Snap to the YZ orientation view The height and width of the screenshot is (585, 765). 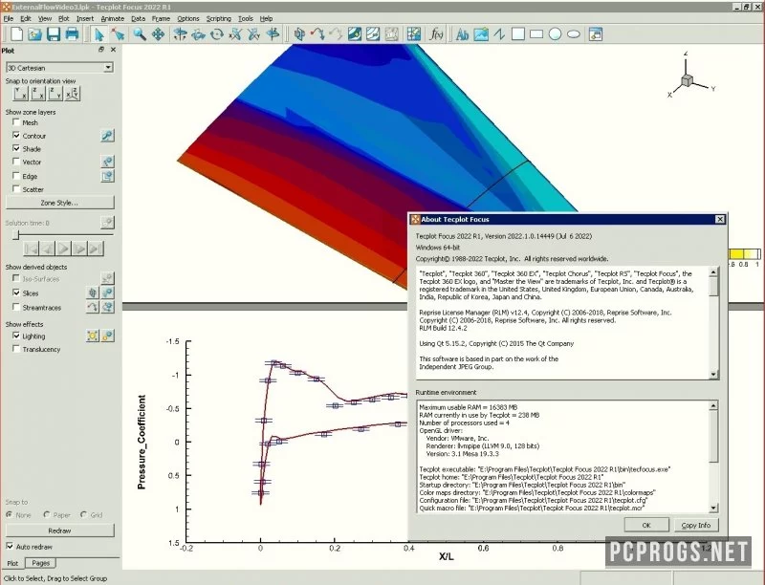(x=55, y=93)
